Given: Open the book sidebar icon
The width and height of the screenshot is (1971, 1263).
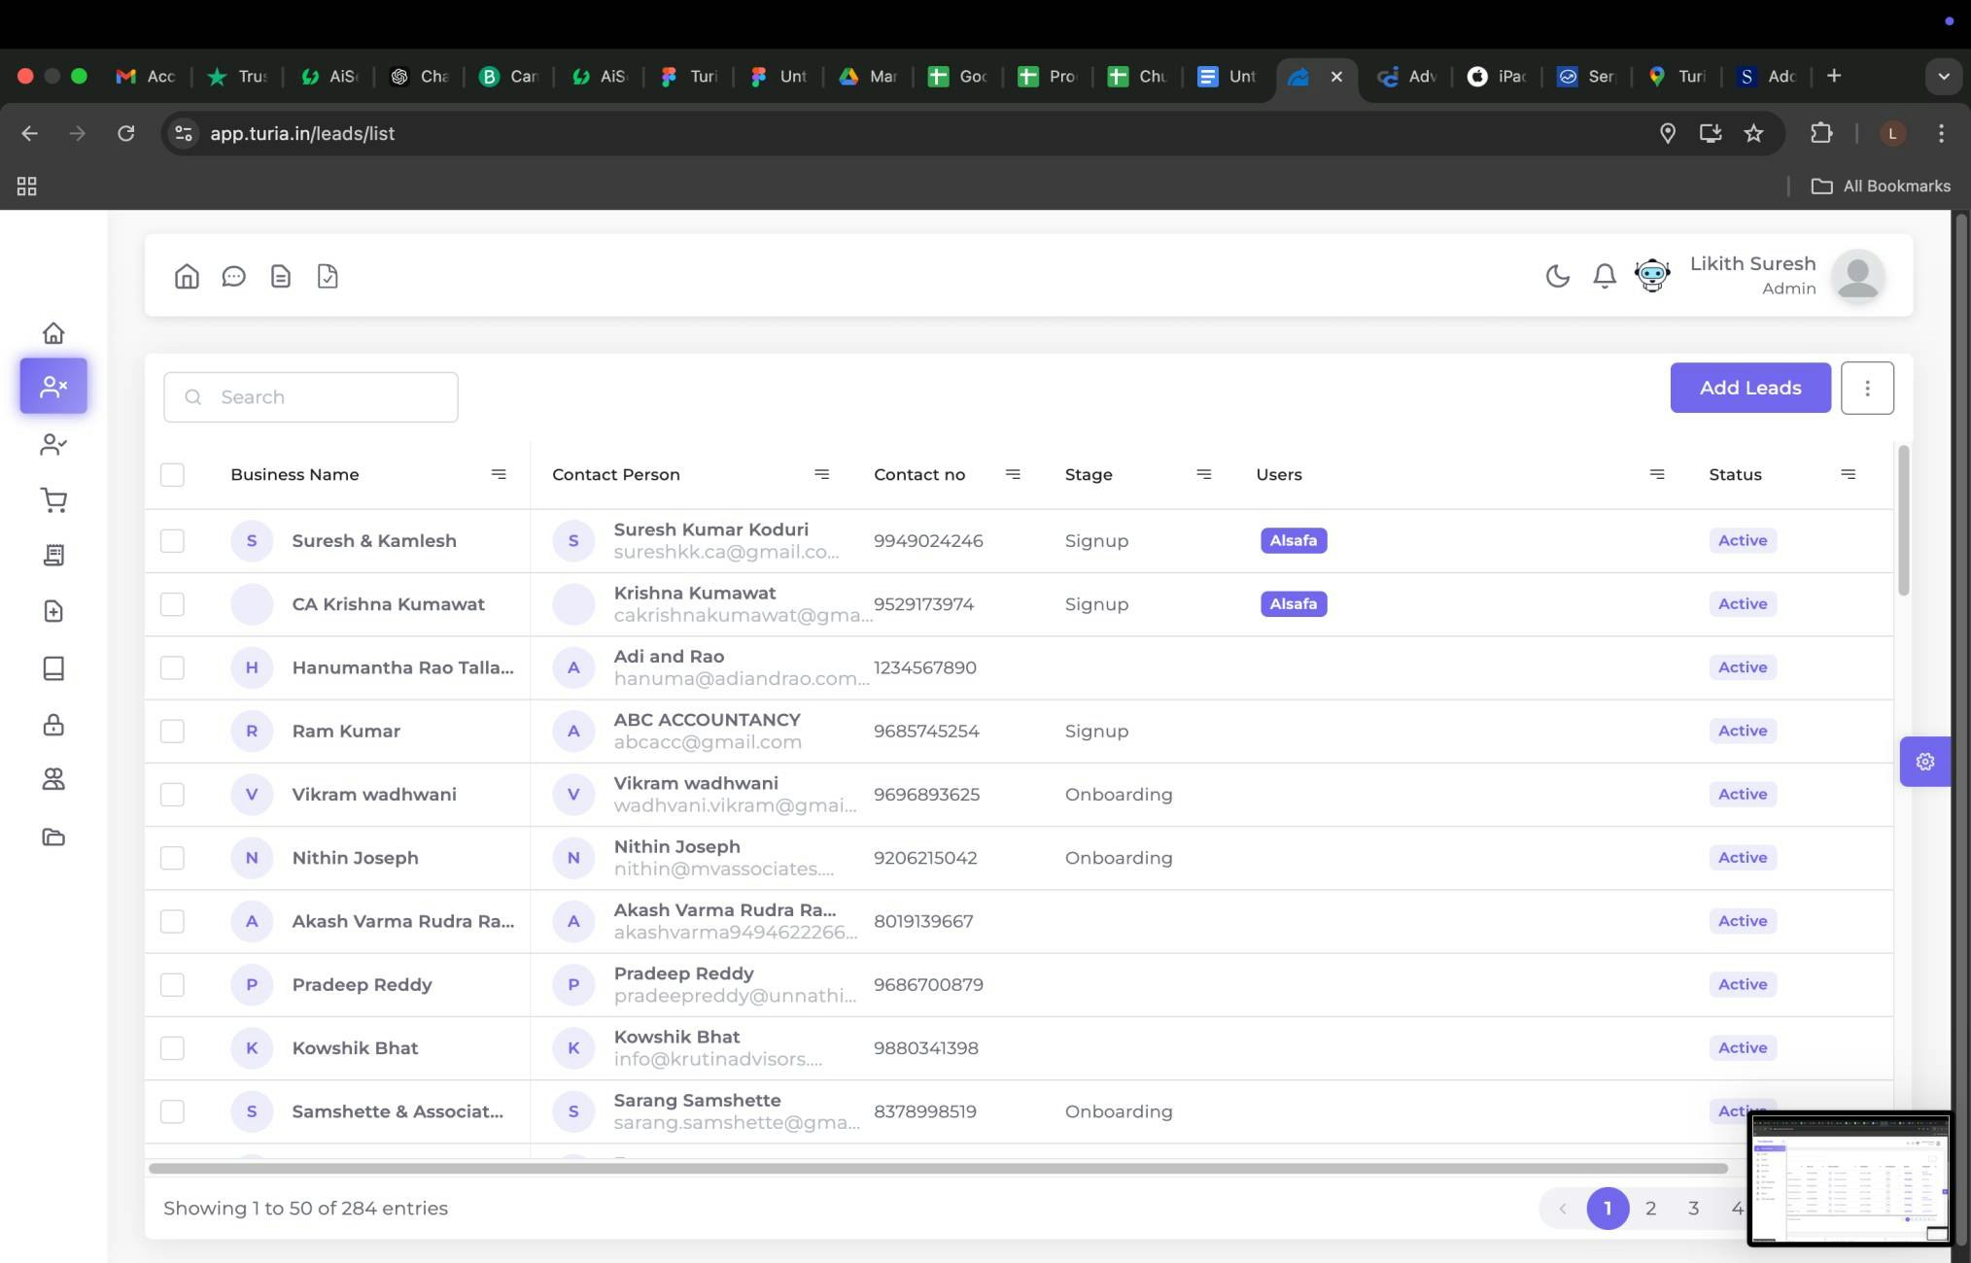Looking at the screenshot, I should point(53,668).
